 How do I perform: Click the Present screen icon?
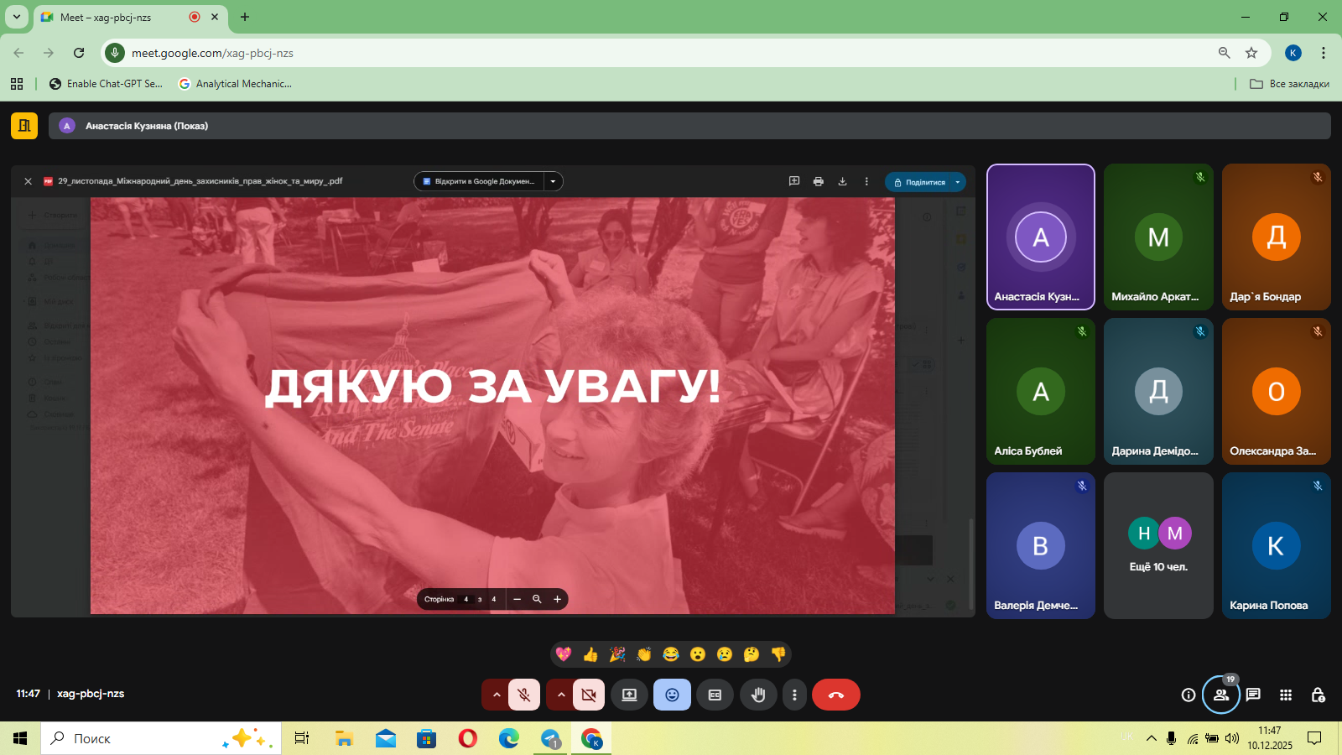click(629, 695)
